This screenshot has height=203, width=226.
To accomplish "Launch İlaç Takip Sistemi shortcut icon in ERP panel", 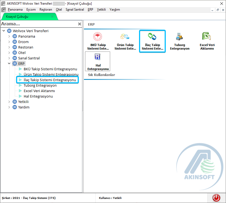I will point(152,36).
